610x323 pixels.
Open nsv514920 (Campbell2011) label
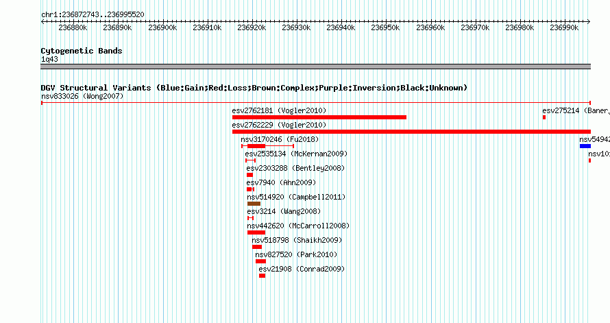coord(296,197)
